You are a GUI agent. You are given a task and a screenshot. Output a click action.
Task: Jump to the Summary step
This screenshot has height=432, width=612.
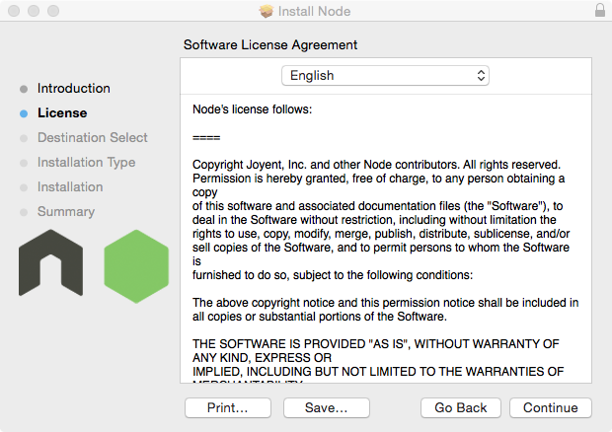point(65,212)
